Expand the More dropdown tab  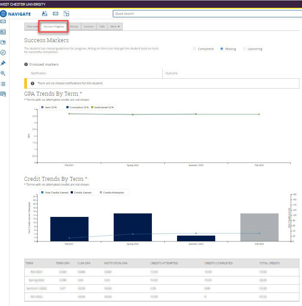point(115,27)
